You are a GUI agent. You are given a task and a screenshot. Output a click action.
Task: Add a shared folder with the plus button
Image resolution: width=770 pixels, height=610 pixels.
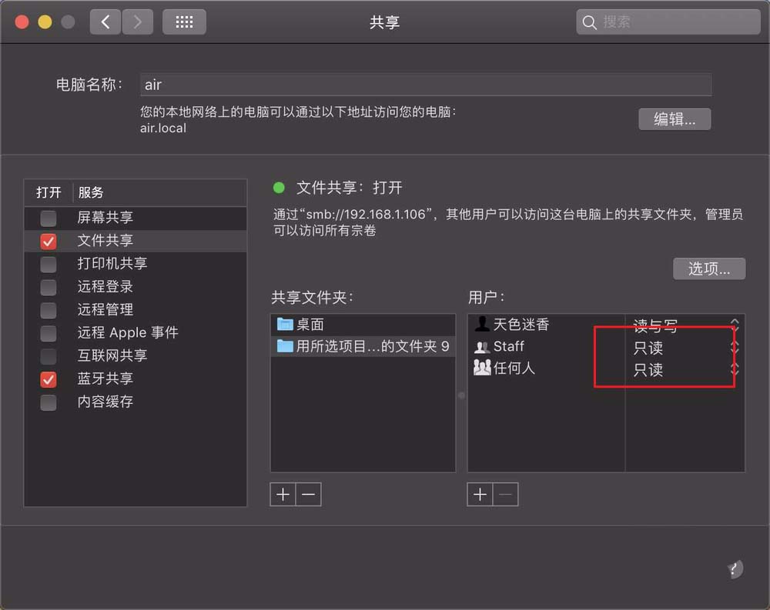[x=283, y=494]
